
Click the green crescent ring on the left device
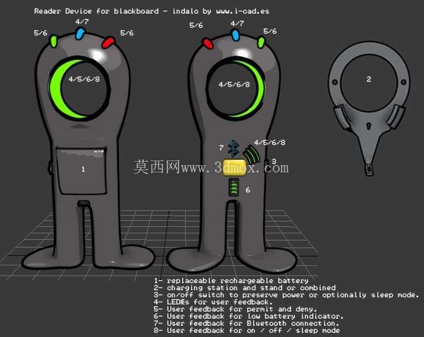point(62,89)
